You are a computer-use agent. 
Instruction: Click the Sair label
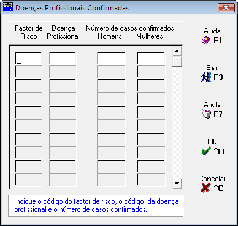tap(212, 68)
